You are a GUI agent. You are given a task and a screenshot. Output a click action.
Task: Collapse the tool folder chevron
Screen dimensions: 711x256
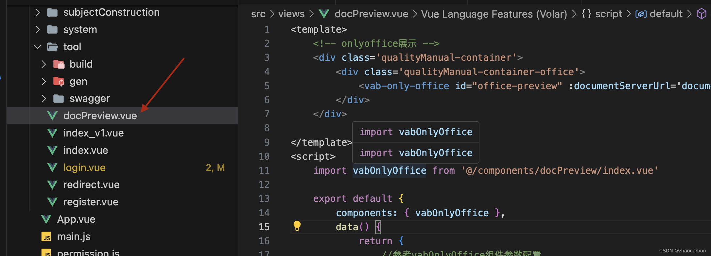click(38, 47)
